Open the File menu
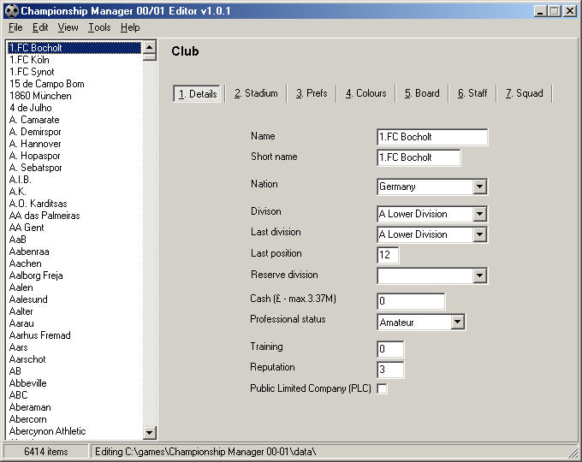The height and width of the screenshot is (462, 582). [x=15, y=27]
